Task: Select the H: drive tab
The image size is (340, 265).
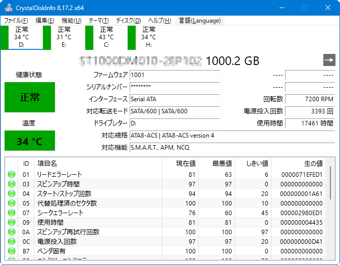Action: pyautogui.click(x=148, y=38)
